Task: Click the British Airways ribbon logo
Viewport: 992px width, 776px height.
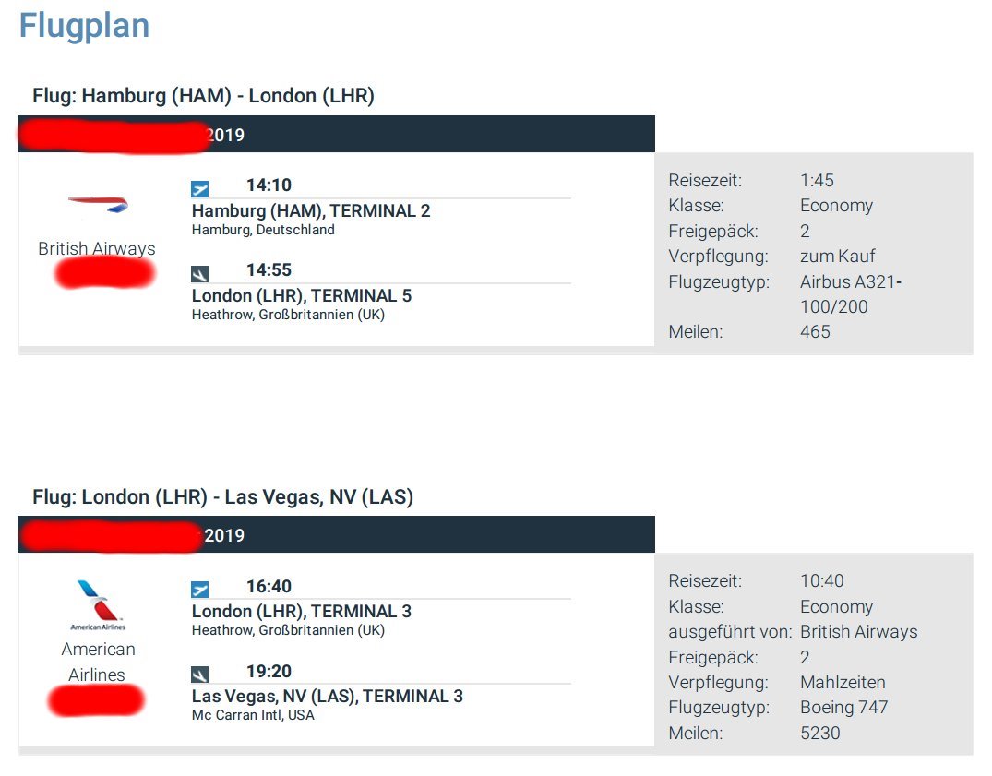Action: click(x=98, y=204)
